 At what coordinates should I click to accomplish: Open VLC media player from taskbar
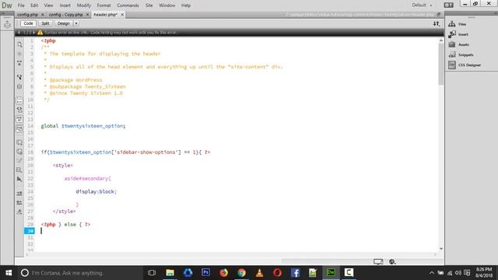pos(259,273)
